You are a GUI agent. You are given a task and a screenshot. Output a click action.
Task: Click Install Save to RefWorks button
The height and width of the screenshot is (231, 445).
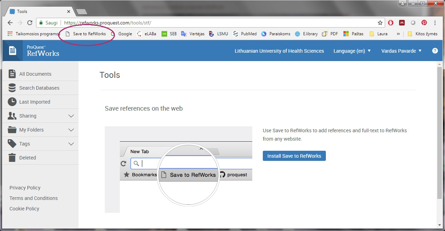[x=294, y=156]
